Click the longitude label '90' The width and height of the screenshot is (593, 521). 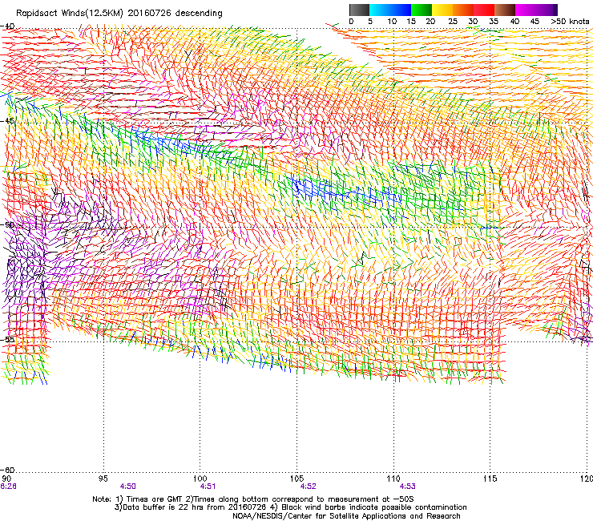tap(6, 479)
